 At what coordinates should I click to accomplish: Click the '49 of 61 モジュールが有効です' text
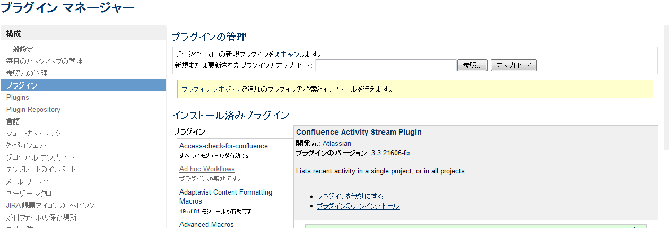(216, 211)
